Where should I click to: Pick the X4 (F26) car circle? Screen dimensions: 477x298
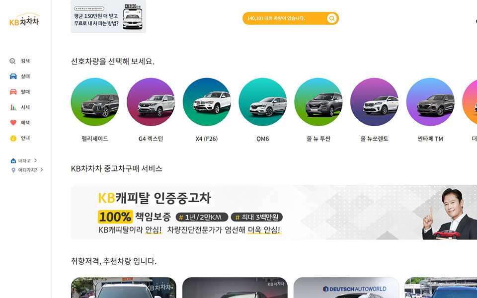[207, 102]
